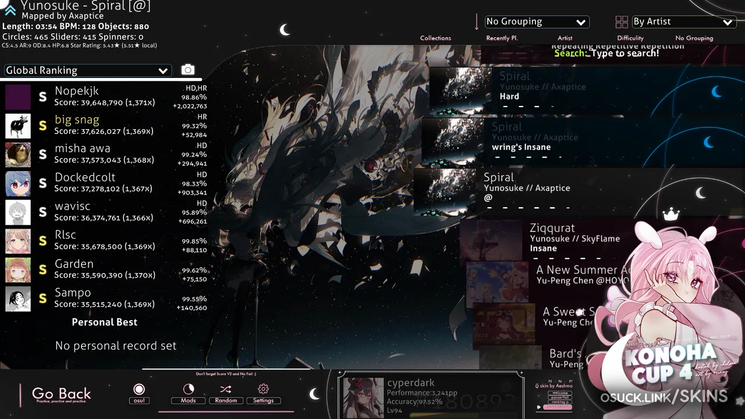The image size is (745, 419).
Task: Open misha awa's score 37,573,043 entry
Action: [106, 155]
